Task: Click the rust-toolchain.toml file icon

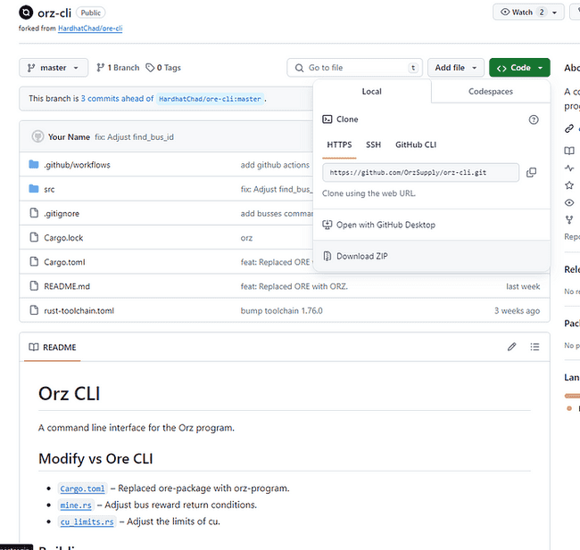Action: click(34, 310)
